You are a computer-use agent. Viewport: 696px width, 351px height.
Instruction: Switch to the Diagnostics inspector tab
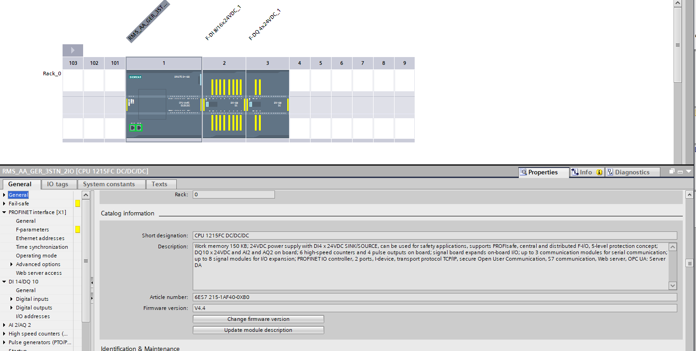tap(633, 172)
